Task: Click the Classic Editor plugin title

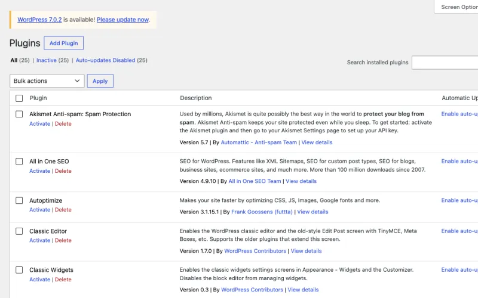Action: pos(48,231)
